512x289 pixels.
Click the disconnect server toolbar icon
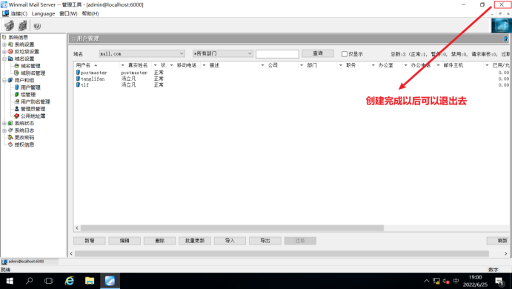point(22,25)
